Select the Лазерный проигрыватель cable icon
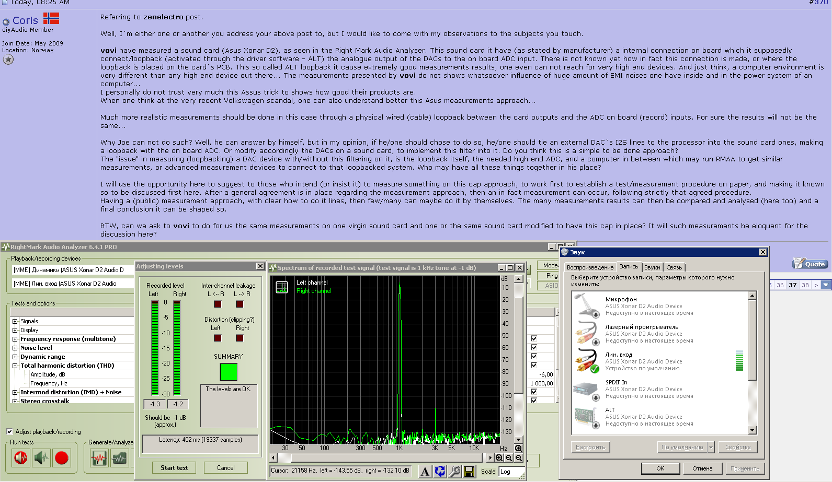The image size is (832, 482). (x=587, y=333)
